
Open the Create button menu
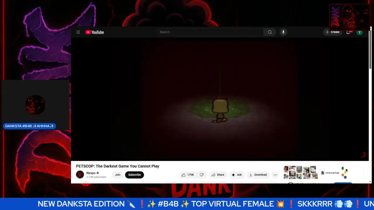[333, 32]
